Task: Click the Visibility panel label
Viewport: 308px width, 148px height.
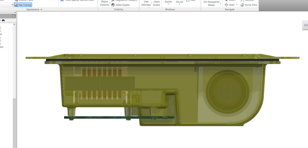Action: pyautogui.click(x=118, y=9)
